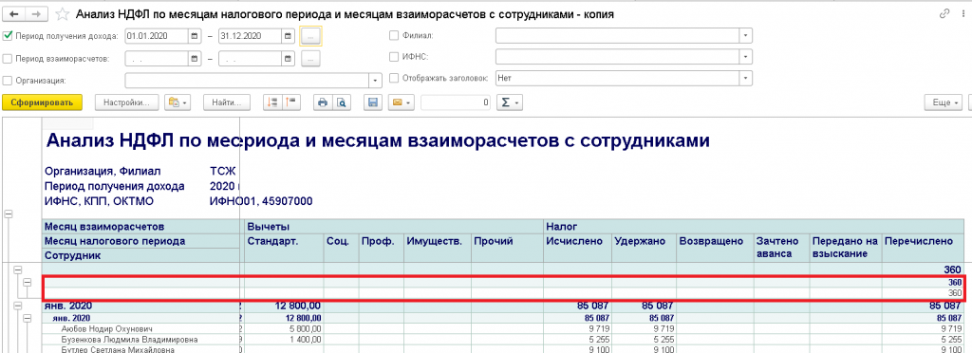Enable ИФНС filter checkbox
972x353 pixels.
pos(394,57)
